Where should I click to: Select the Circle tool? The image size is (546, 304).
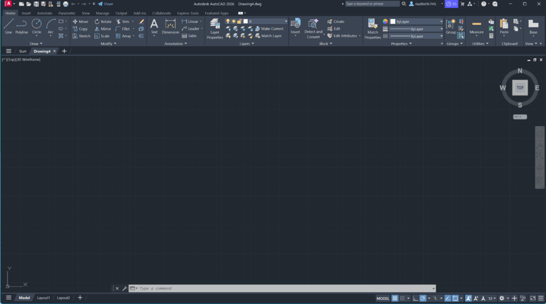tap(37, 26)
